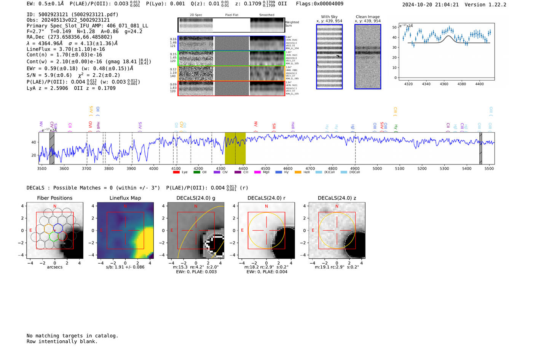Click the green fiber circle in Fiber Positions

click(x=54, y=237)
